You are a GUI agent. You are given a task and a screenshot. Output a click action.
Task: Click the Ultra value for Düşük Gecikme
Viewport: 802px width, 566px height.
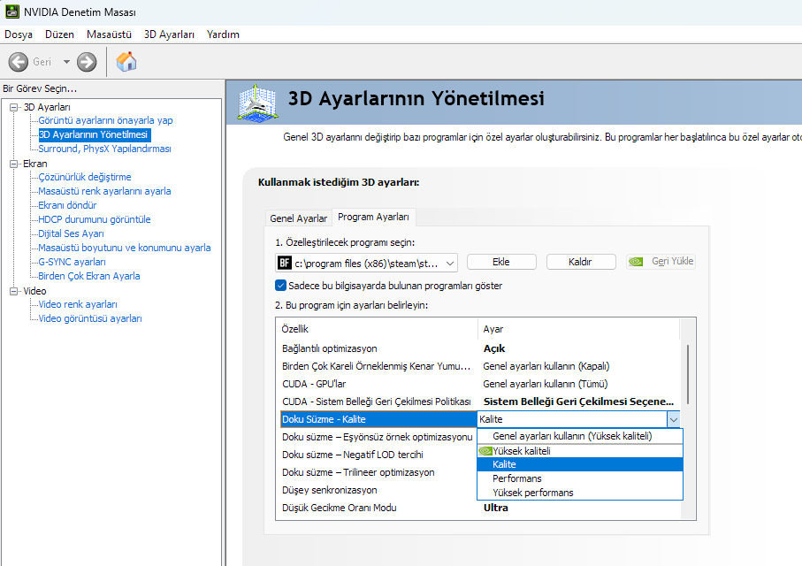click(x=496, y=508)
